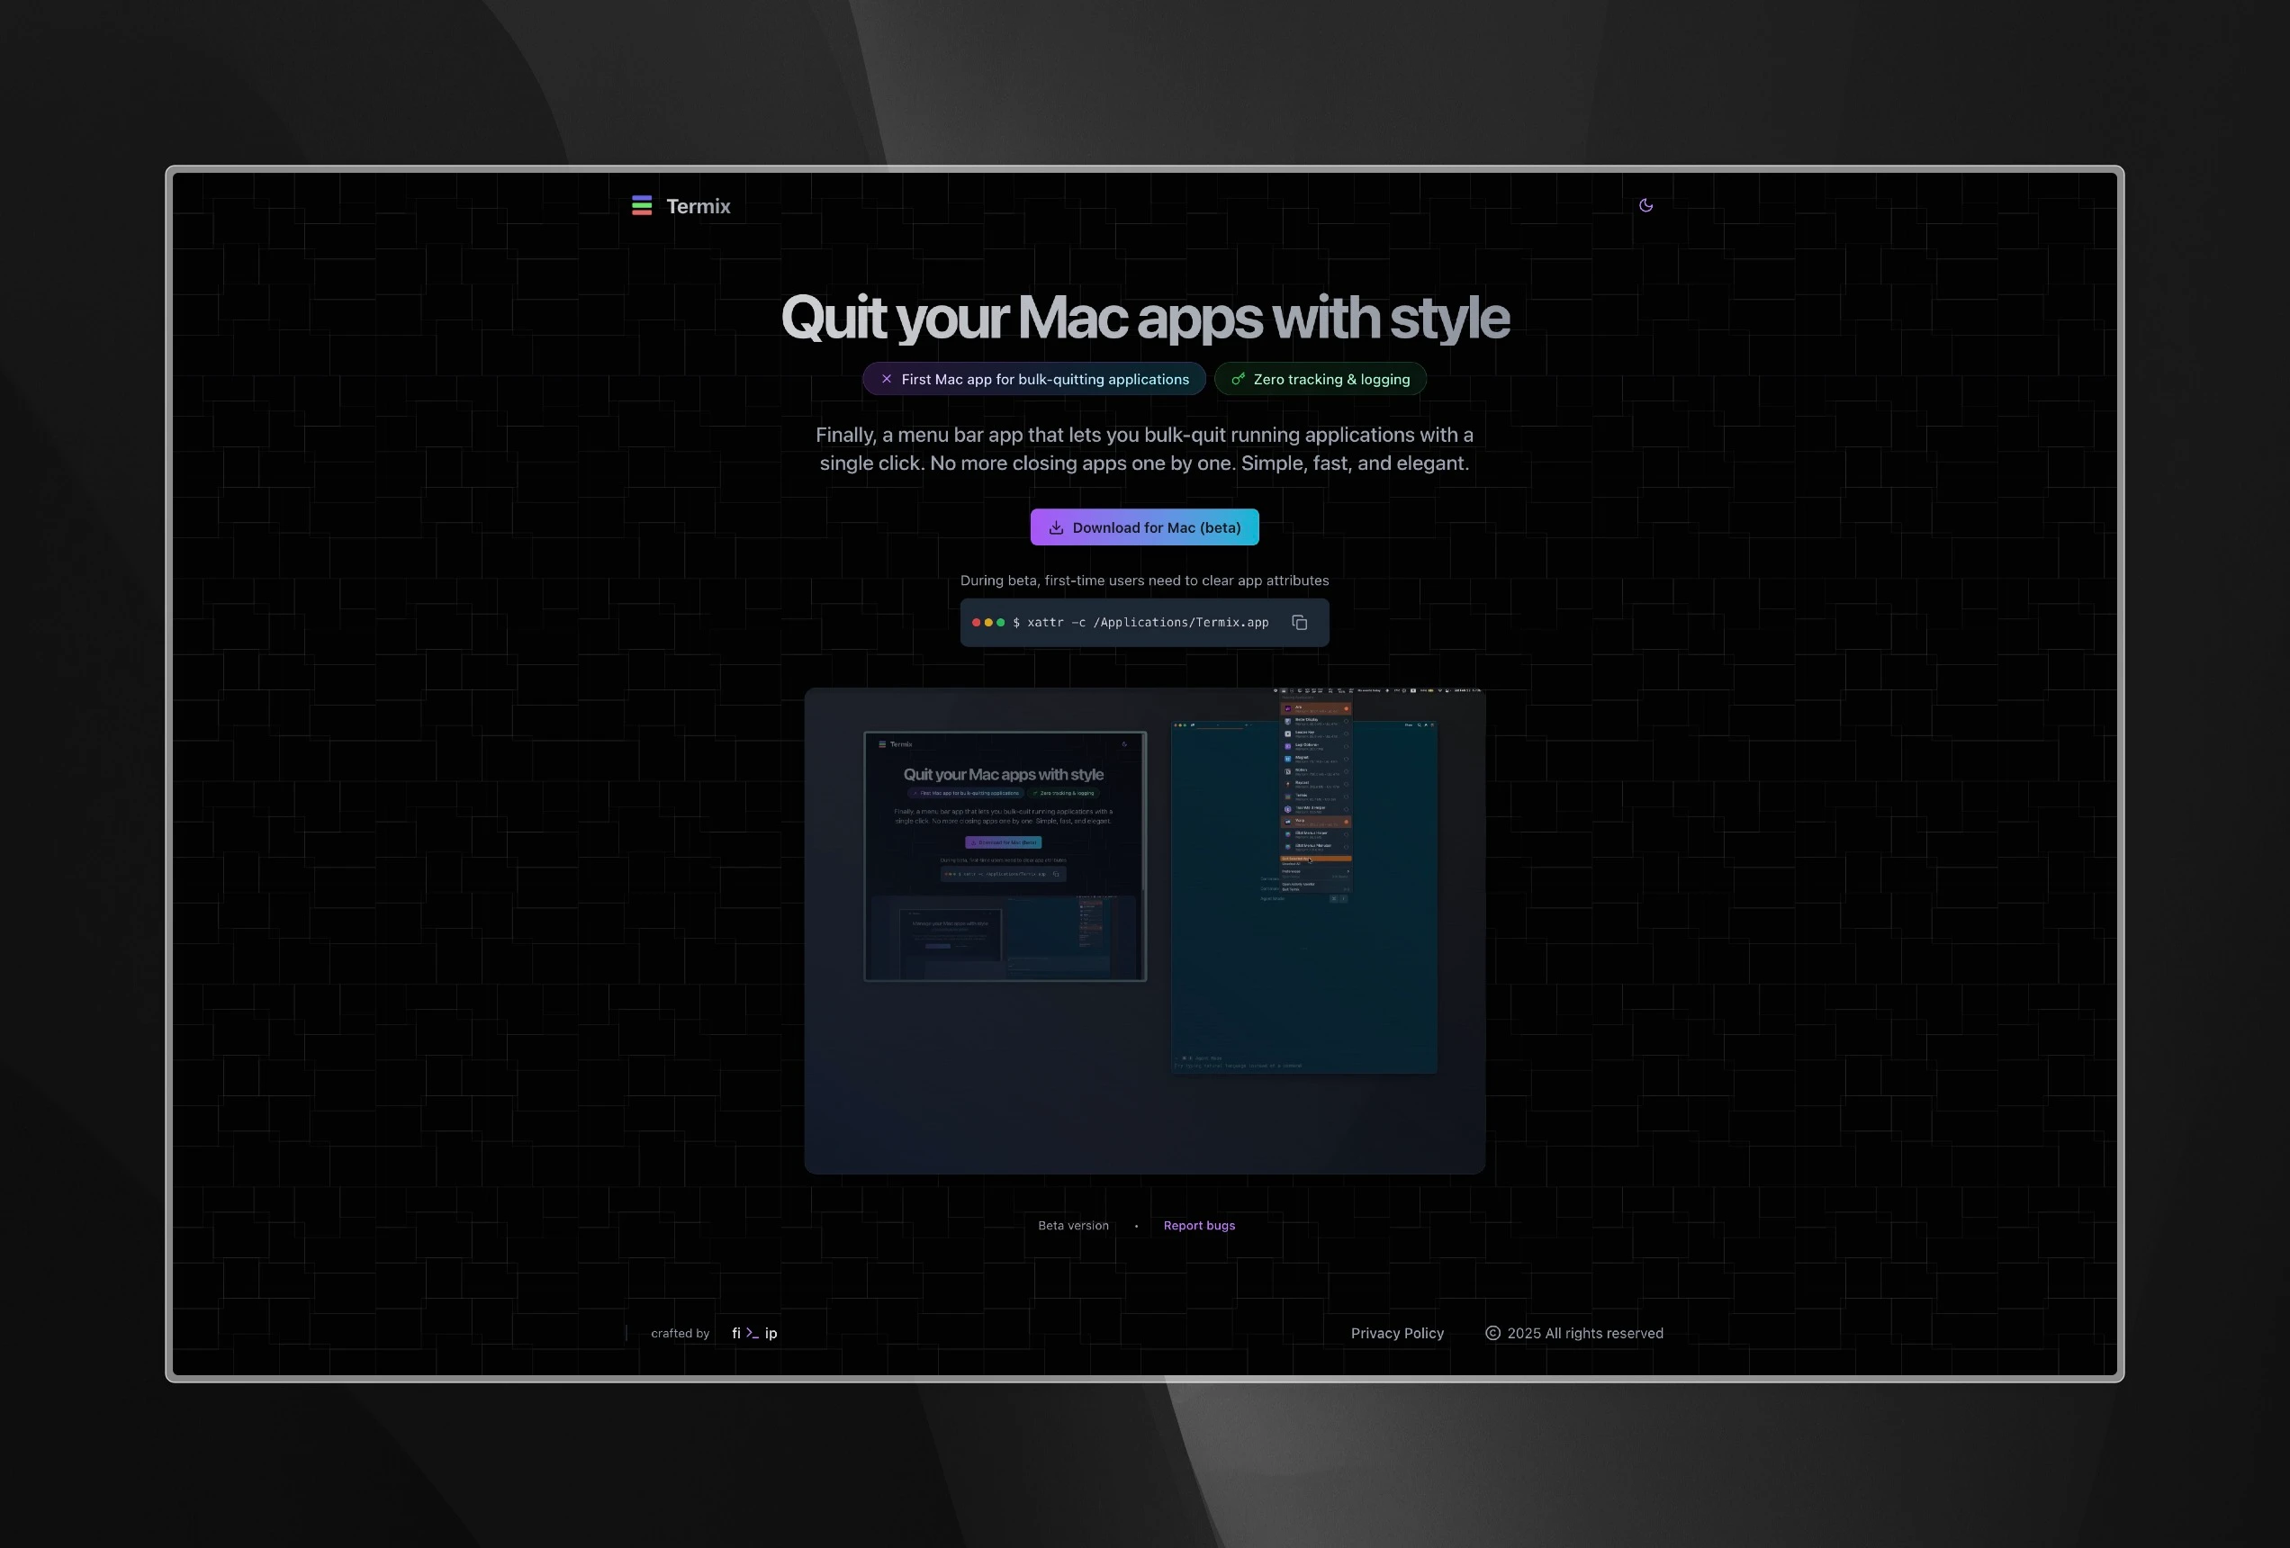Open the app preview screenshot image

[x=1145, y=931]
